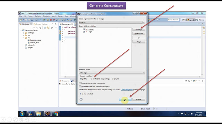This screenshot has width=222, height=124.
Task: Click the slideshow previous slide arrow
Action: tap(3, 120)
